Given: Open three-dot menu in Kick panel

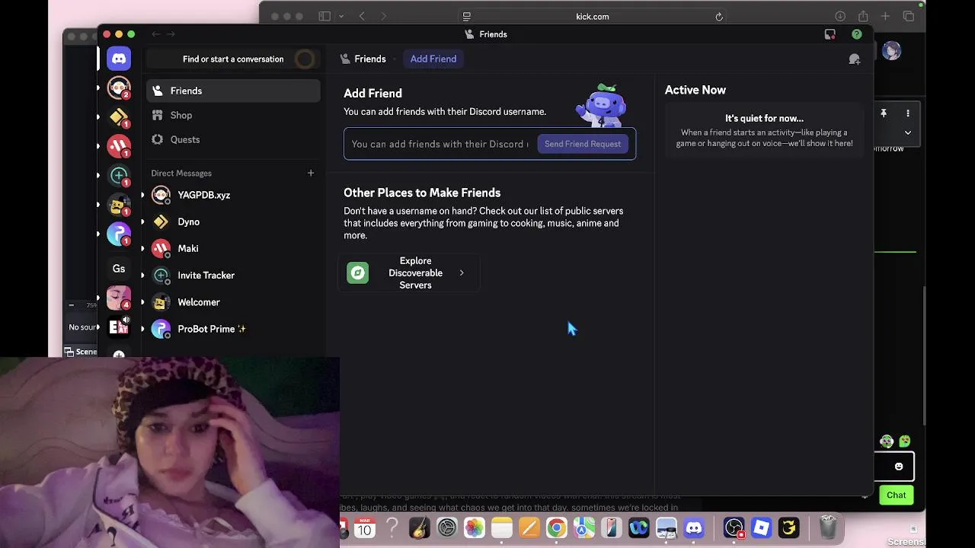Looking at the screenshot, I should coord(908,113).
